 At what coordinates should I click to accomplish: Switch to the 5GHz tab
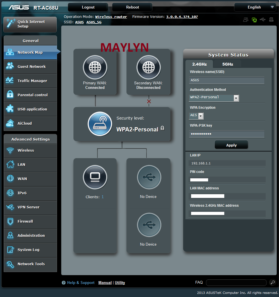(x=227, y=64)
